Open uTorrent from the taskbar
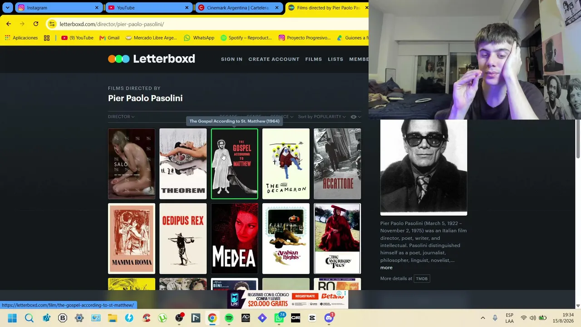The image size is (581, 327). pos(162,318)
